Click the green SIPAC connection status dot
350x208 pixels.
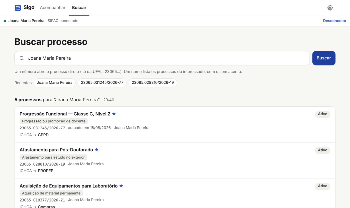5,21
